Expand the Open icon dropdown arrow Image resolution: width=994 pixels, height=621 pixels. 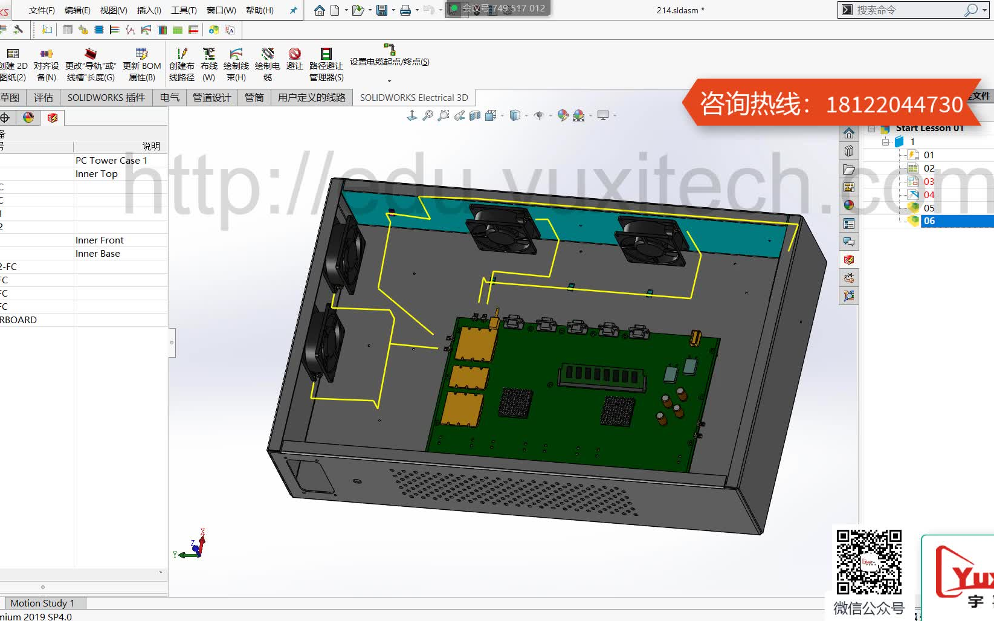[370, 10]
